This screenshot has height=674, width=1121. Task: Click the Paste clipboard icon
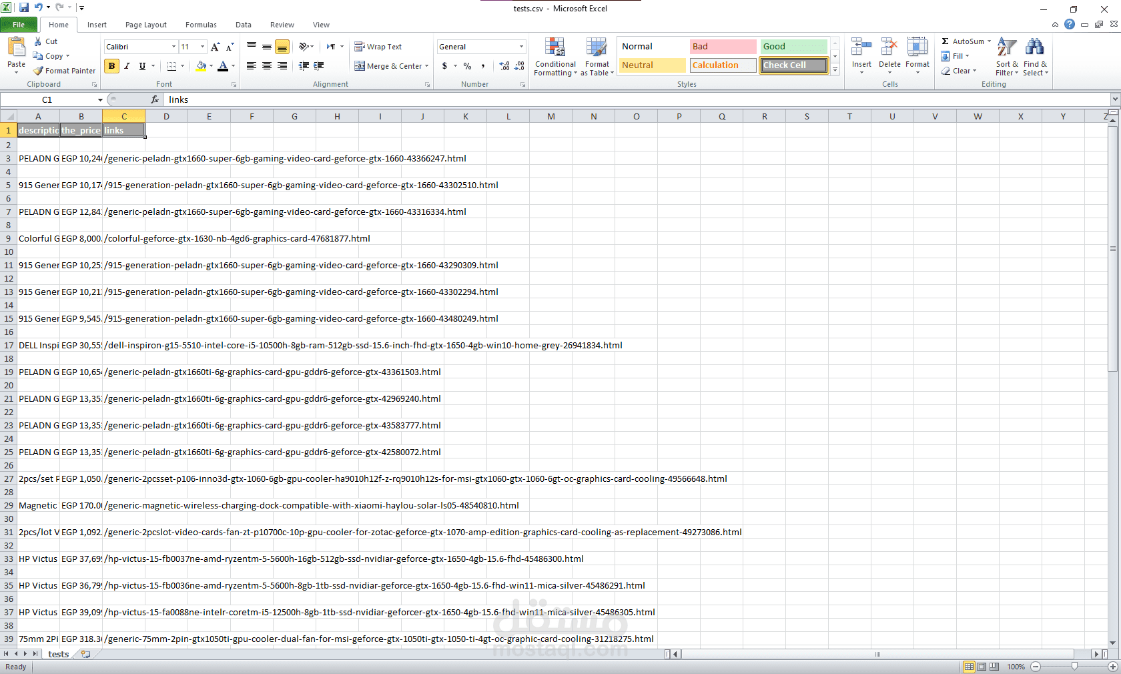point(16,48)
